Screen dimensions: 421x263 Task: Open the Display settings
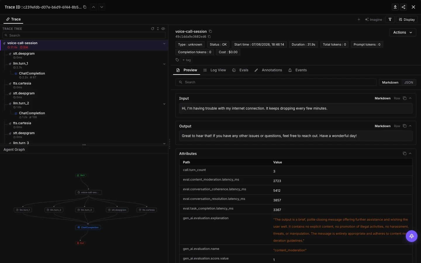point(407,20)
